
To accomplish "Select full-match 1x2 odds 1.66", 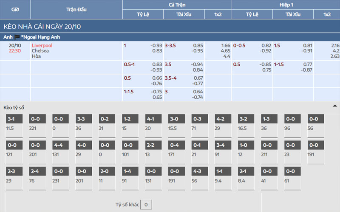I will click(x=226, y=45).
